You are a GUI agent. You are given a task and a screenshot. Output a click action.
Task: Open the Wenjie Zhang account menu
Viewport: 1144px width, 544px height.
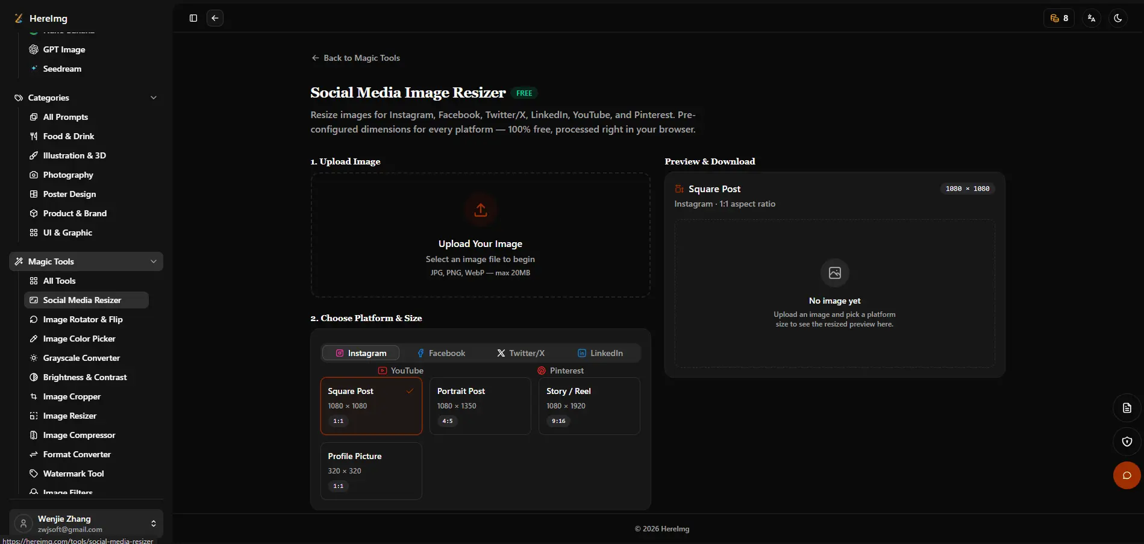[x=86, y=524]
